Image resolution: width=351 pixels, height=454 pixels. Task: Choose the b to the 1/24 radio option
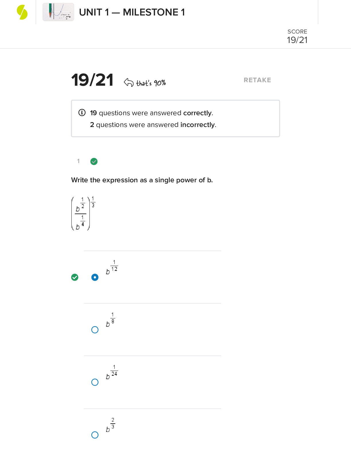[95, 382]
